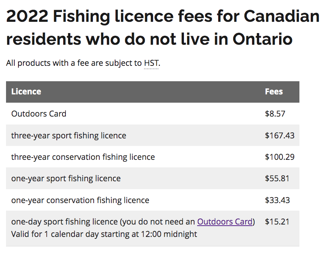
Task: Select the one-year conservation fishing licence row
Action: pyautogui.click(x=80, y=200)
